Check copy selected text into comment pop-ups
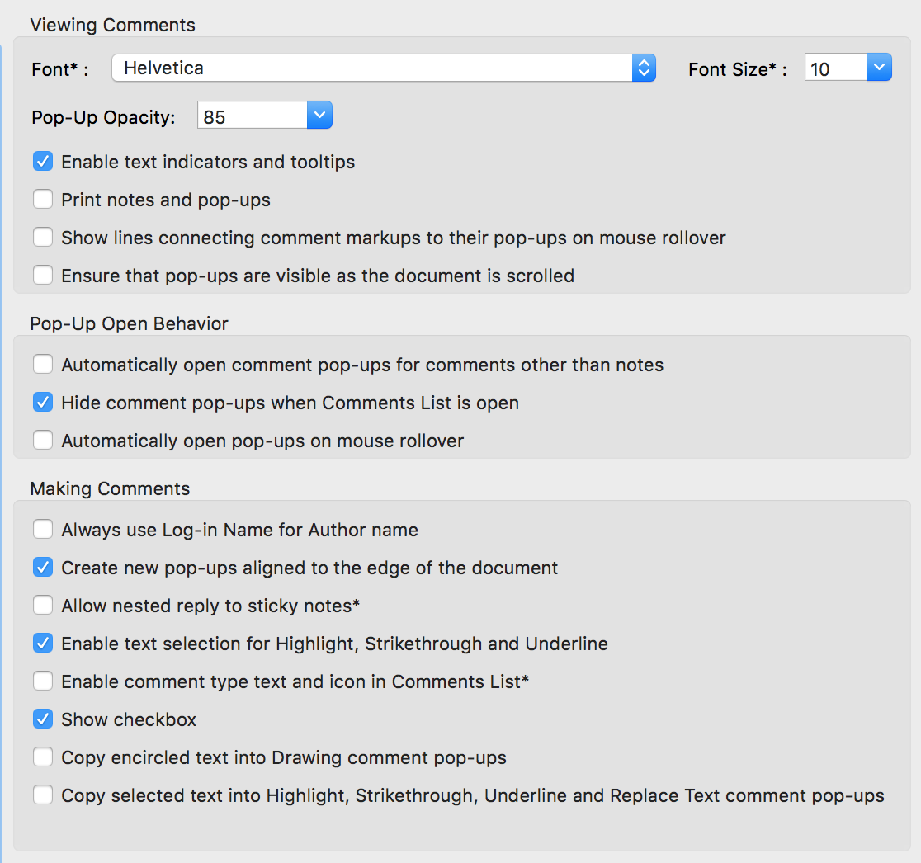 [x=42, y=795]
